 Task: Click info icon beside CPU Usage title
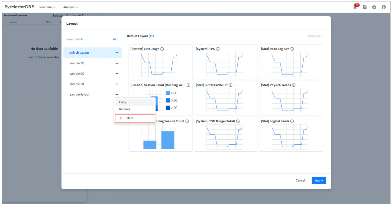pyautogui.click(x=162, y=49)
